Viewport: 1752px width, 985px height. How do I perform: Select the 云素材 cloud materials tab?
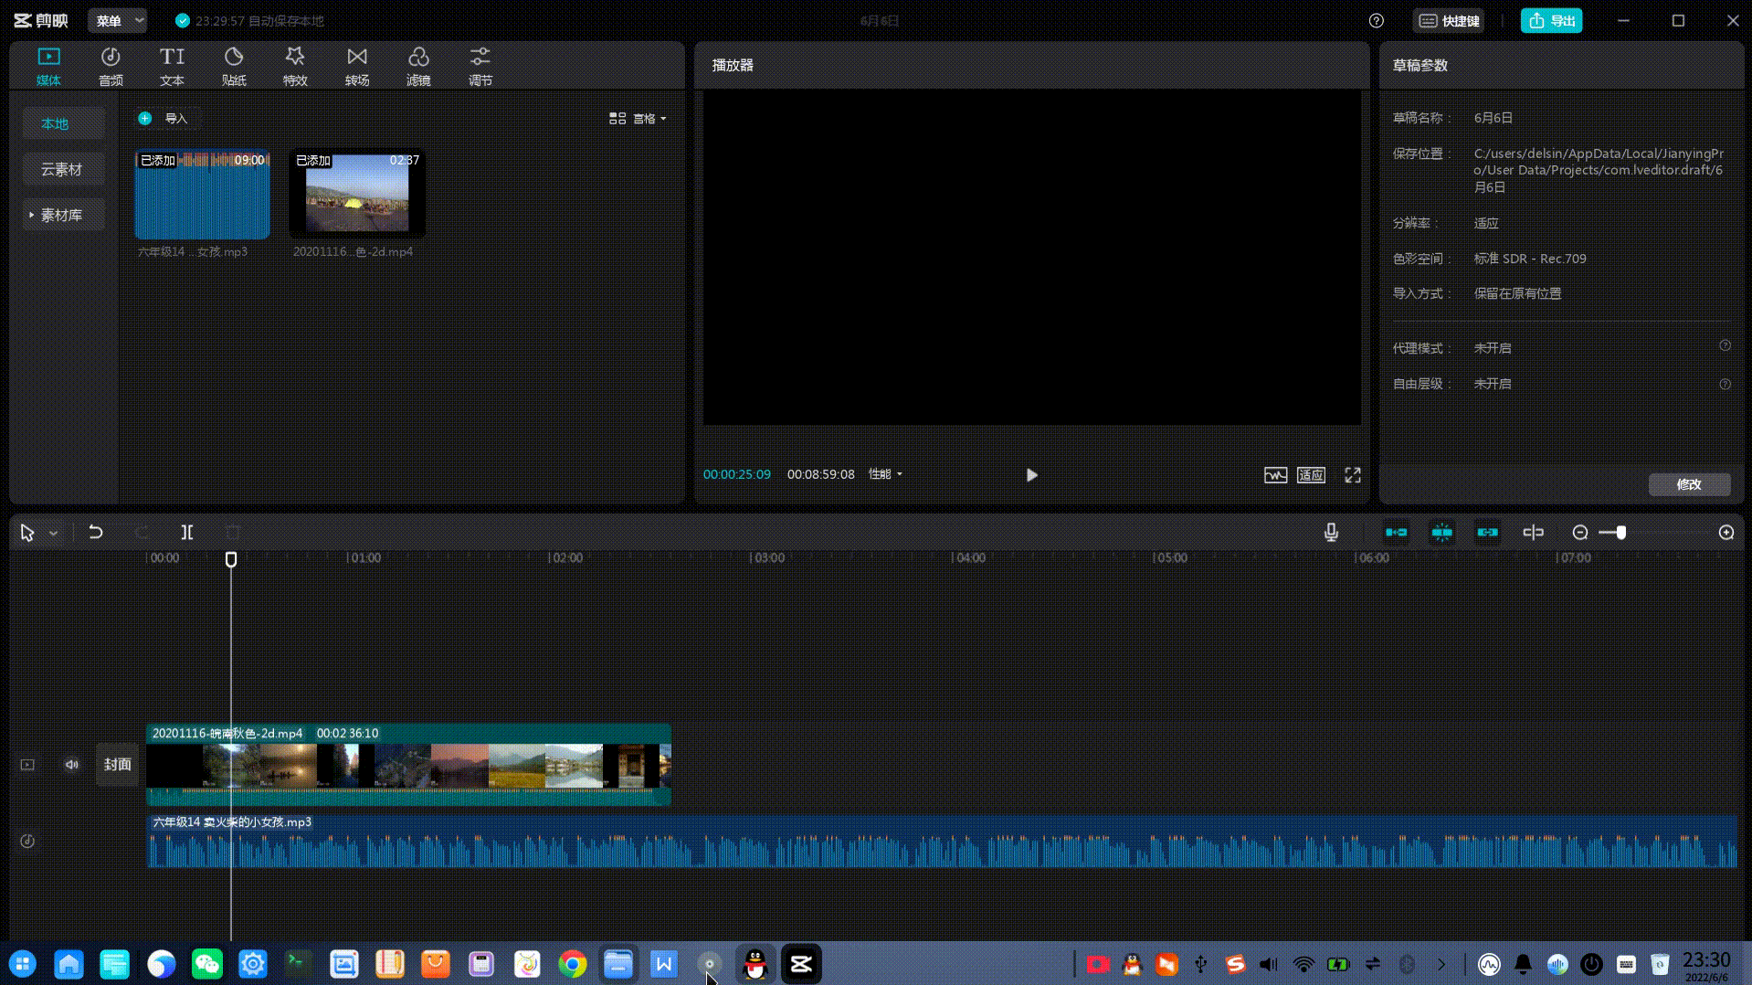click(x=61, y=170)
